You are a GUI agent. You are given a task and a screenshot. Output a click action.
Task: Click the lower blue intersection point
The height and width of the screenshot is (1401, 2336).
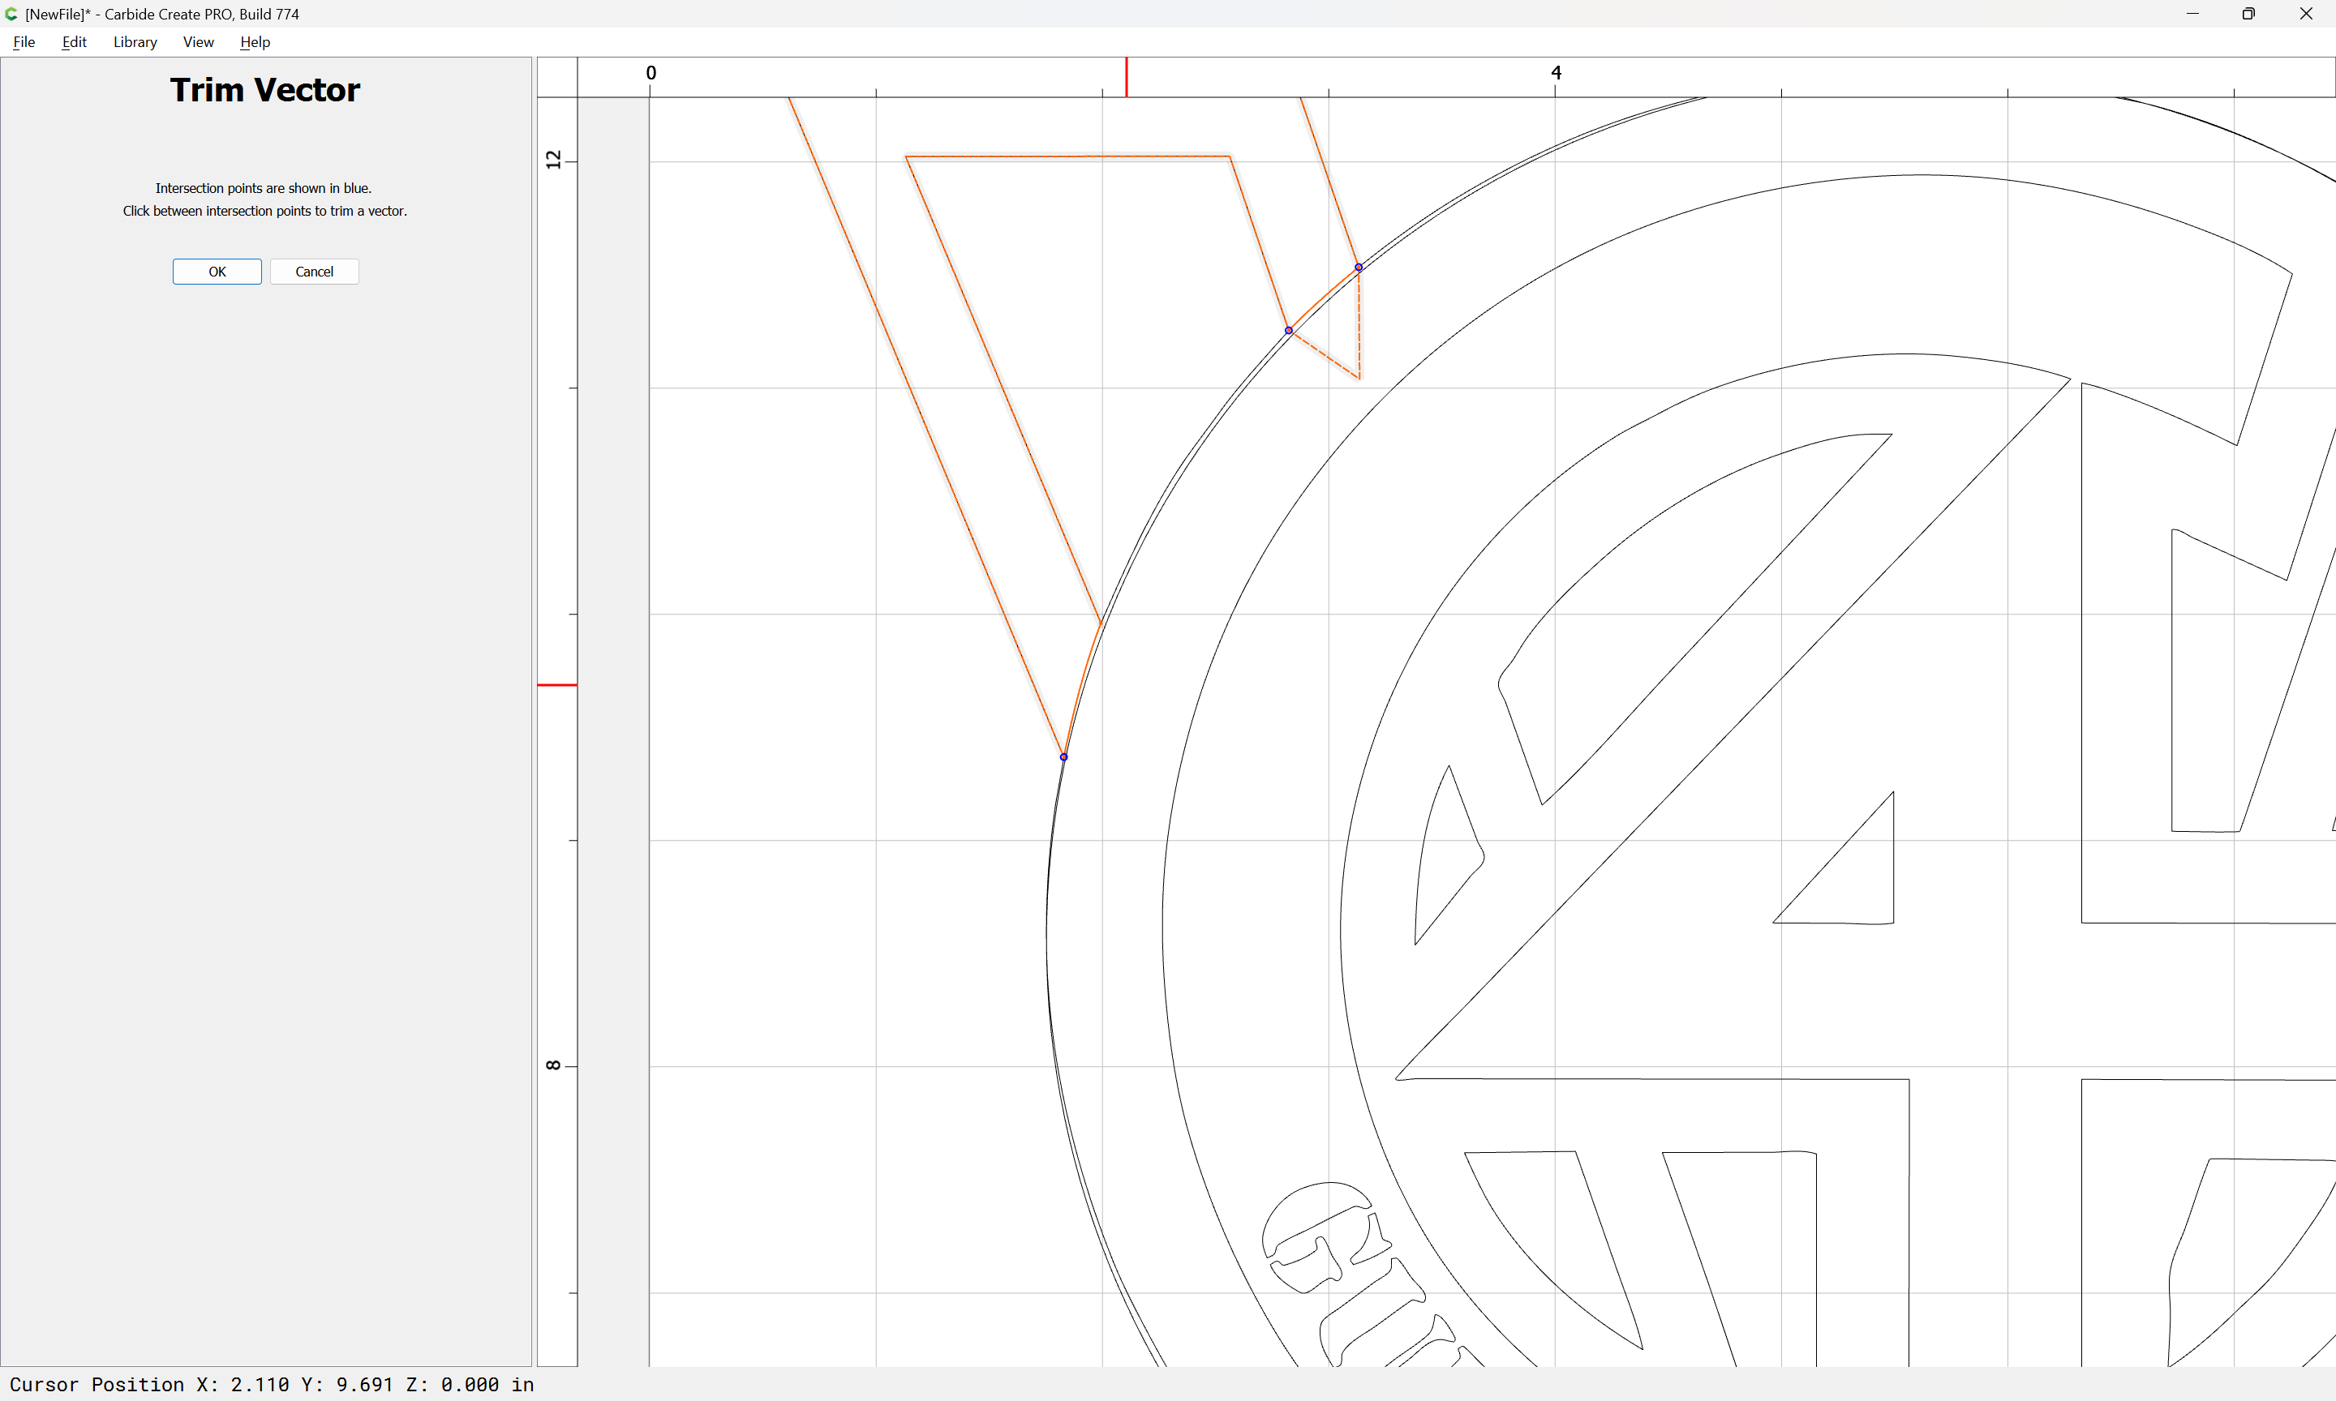pyautogui.click(x=1064, y=757)
